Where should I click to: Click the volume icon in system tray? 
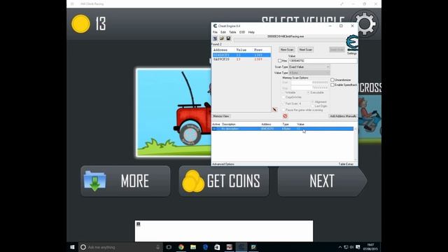(x=351, y=247)
